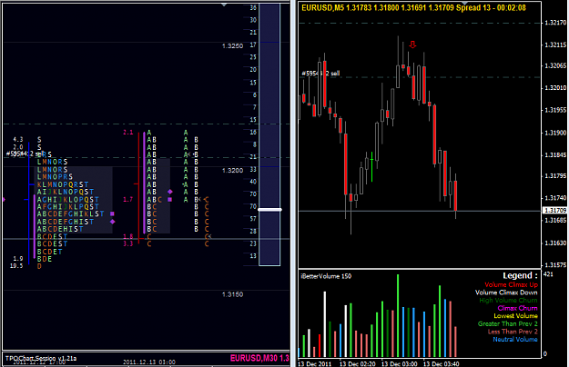The width and height of the screenshot is (569, 367).
Task: Click the 1.31740 price axis label
Action: pyautogui.click(x=555, y=198)
